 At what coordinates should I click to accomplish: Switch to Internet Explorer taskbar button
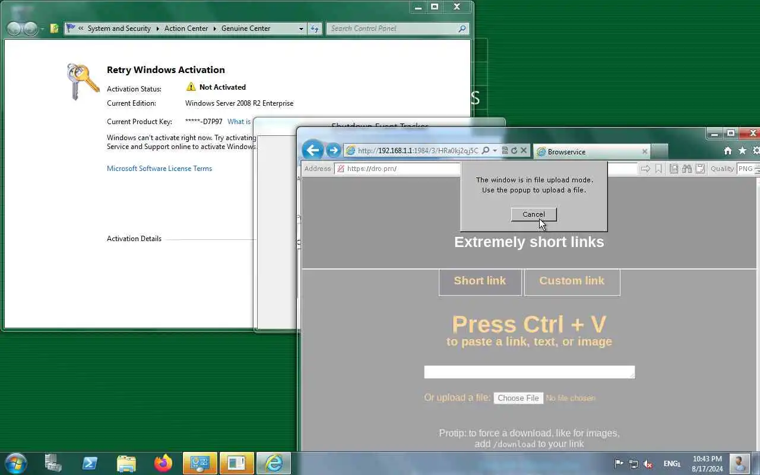[274, 463]
